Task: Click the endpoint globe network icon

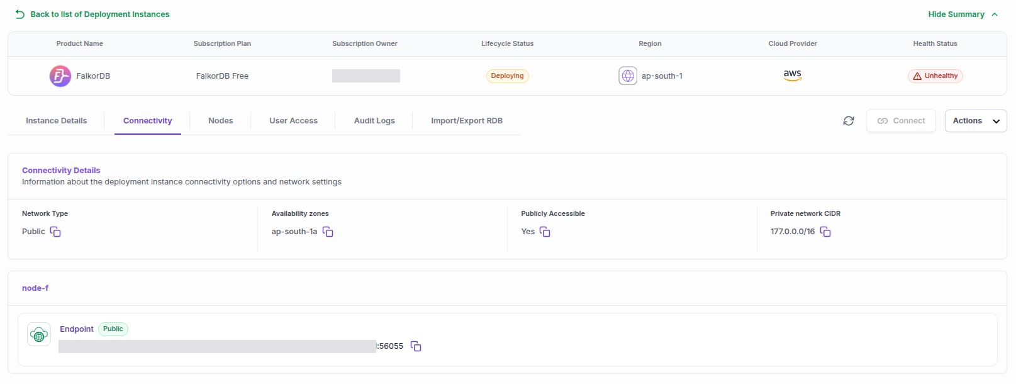Action: (39, 334)
